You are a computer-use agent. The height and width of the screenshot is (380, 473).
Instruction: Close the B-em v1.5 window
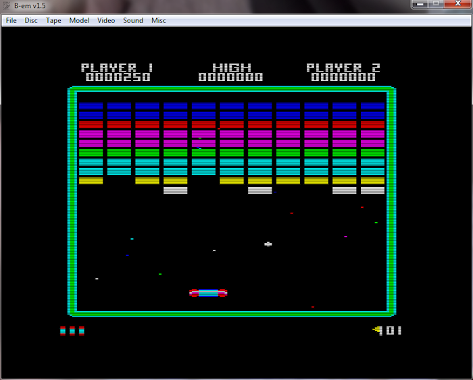point(457,4)
